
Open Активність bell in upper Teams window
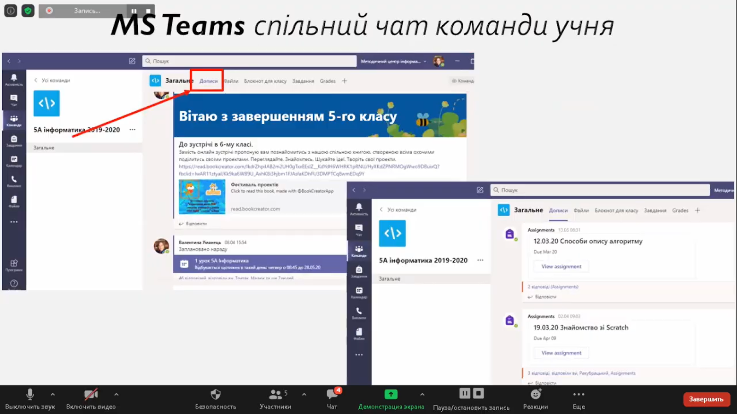tap(14, 80)
